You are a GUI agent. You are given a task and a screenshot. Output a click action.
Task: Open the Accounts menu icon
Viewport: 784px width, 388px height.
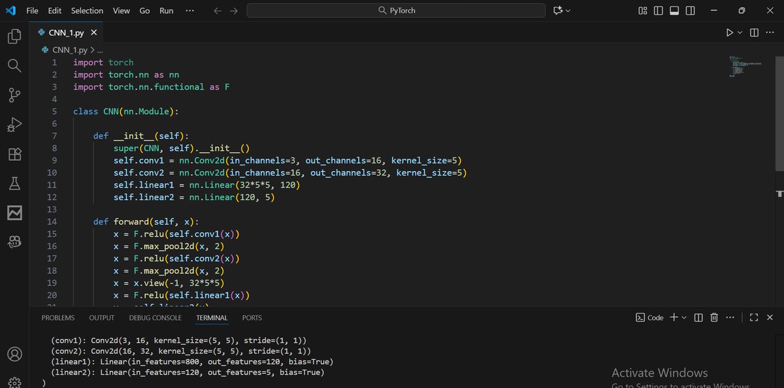[14, 355]
